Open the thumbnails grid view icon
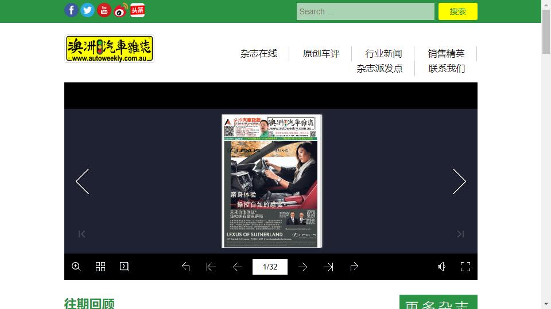Viewport: 551px width, 309px height. 100,267
